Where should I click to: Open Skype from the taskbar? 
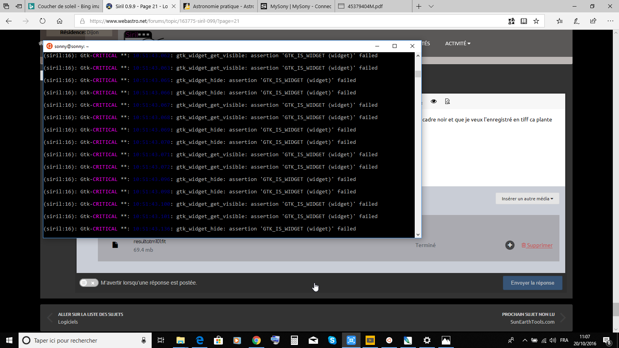pos(332,340)
